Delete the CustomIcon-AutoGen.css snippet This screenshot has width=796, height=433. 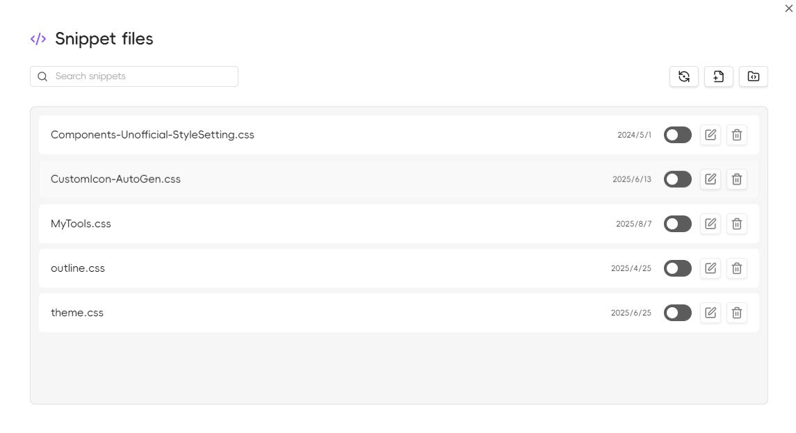click(x=737, y=179)
